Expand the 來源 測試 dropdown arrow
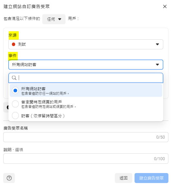This screenshot has width=171, height=184. [157, 44]
